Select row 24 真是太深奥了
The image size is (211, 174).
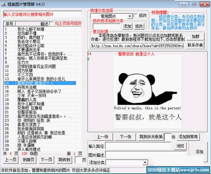click(x=40, y=125)
